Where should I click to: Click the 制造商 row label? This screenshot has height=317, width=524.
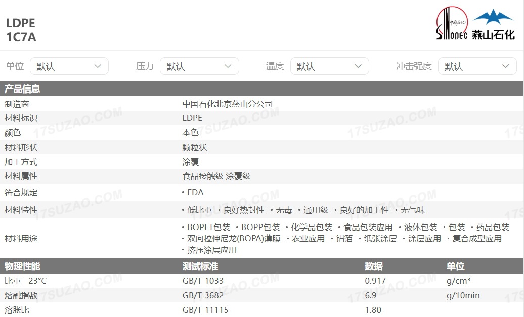click(17, 104)
